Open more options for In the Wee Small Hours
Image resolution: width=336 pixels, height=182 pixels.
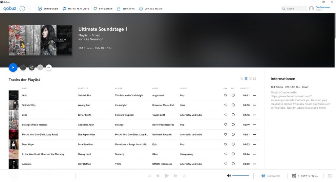pos(254,154)
